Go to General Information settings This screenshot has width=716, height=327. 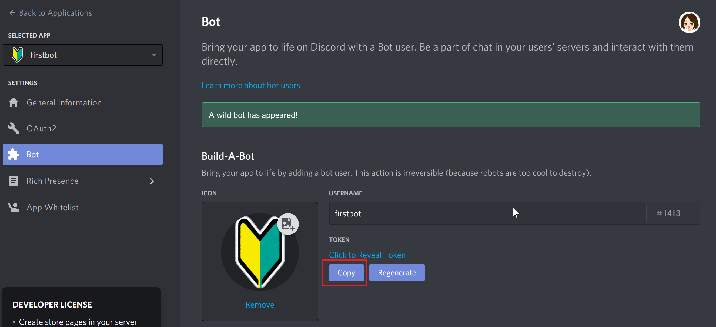[x=64, y=103]
